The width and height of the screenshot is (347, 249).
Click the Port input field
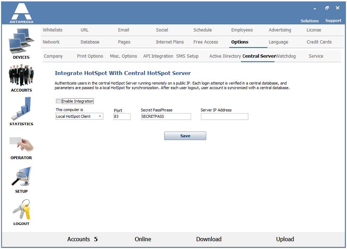point(122,116)
